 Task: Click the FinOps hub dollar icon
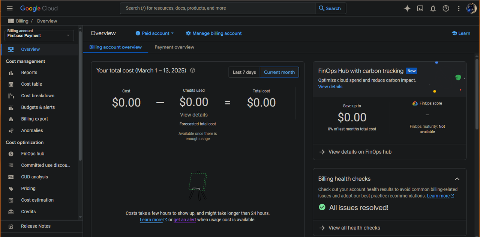(x=11, y=154)
